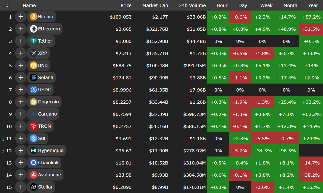Sort coins by the Price column header

coord(126,5)
